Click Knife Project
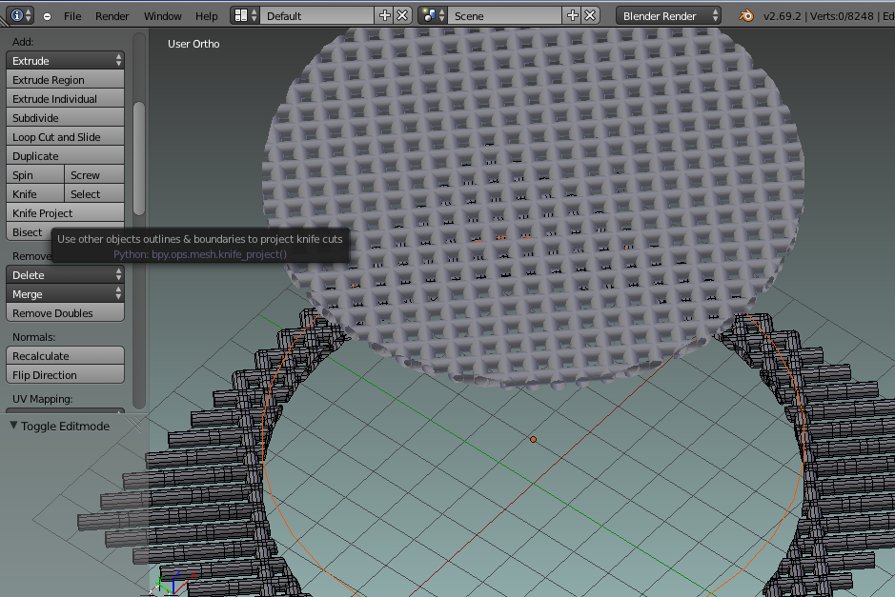The image size is (895, 597). (65, 213)
